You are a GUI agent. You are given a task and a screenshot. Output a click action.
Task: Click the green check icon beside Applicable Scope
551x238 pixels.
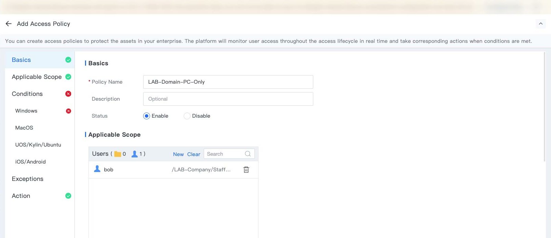68,77
